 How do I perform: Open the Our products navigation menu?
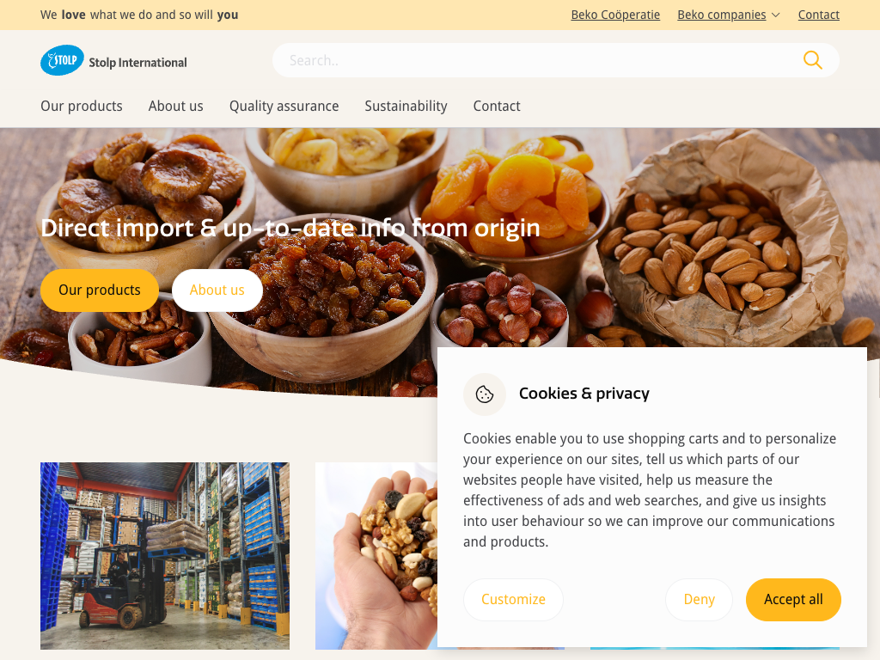pyautogui.click(x=82, y=106)
